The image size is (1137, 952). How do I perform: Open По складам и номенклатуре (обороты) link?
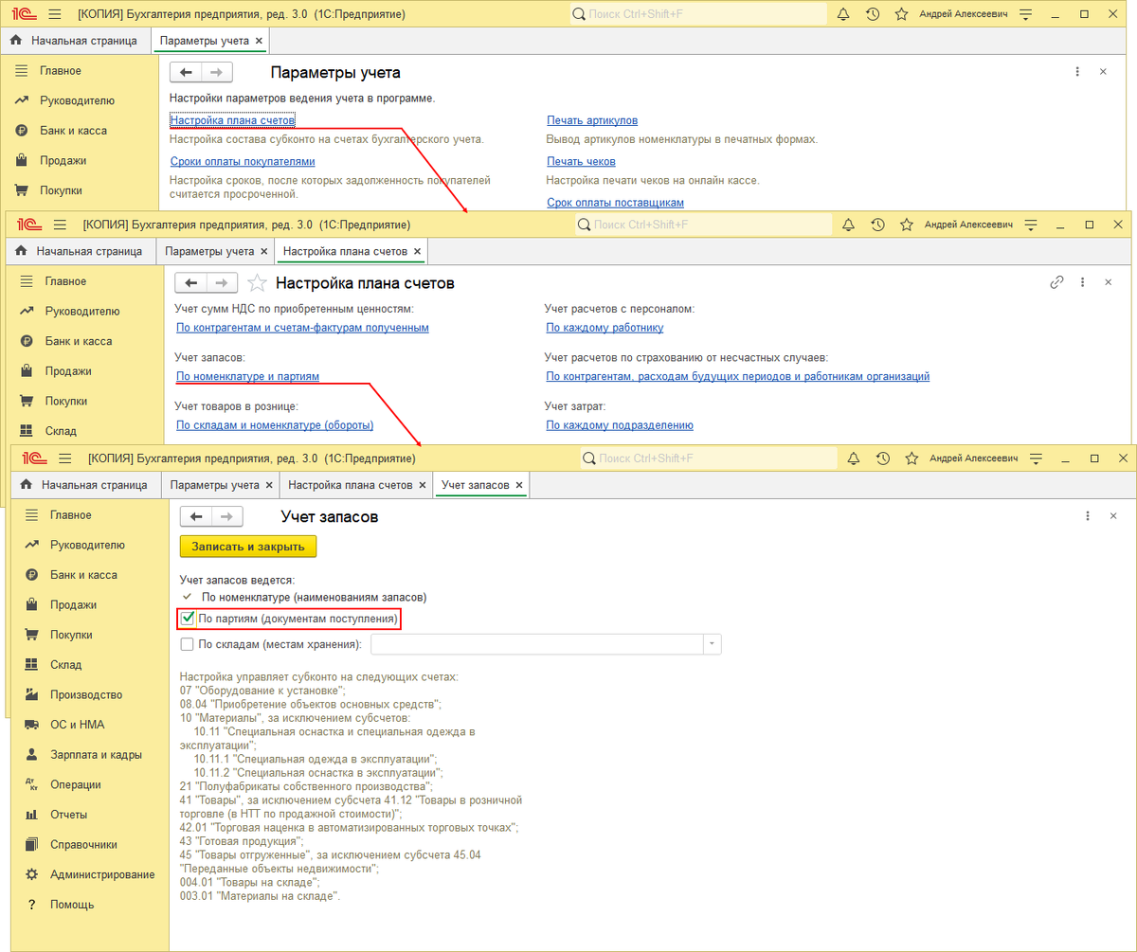[x=275, y=425]
